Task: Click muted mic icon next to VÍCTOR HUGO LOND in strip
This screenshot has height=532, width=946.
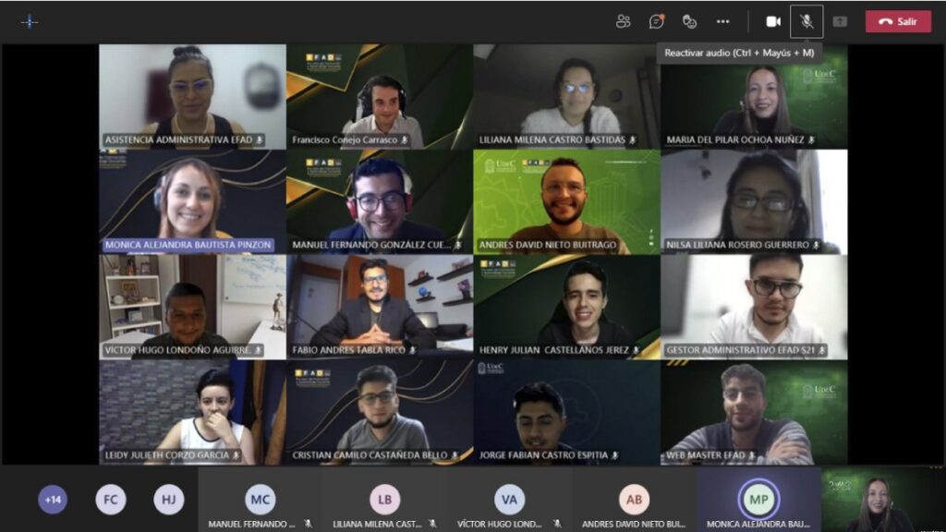Action: (557, 524)
